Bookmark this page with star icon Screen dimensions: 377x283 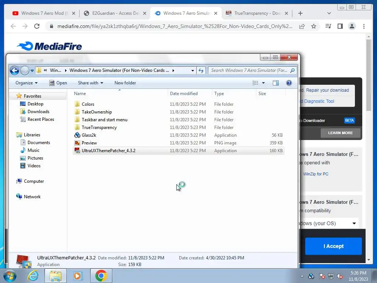click(x=314, y=26)
